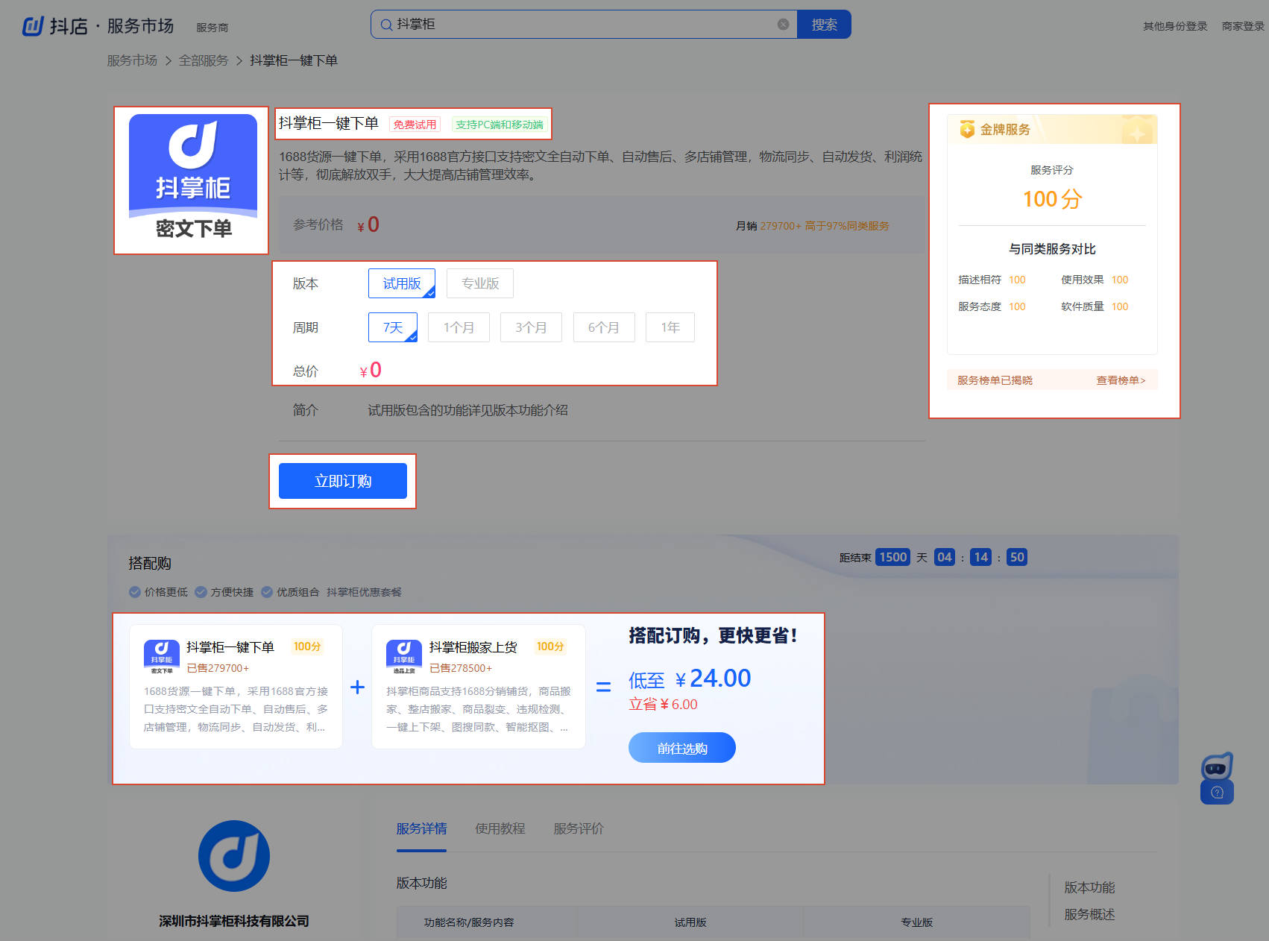Open the 查看榜单 link
Screen dimensions: 1269x941
pyautogui.click(x=1121, y=380)
